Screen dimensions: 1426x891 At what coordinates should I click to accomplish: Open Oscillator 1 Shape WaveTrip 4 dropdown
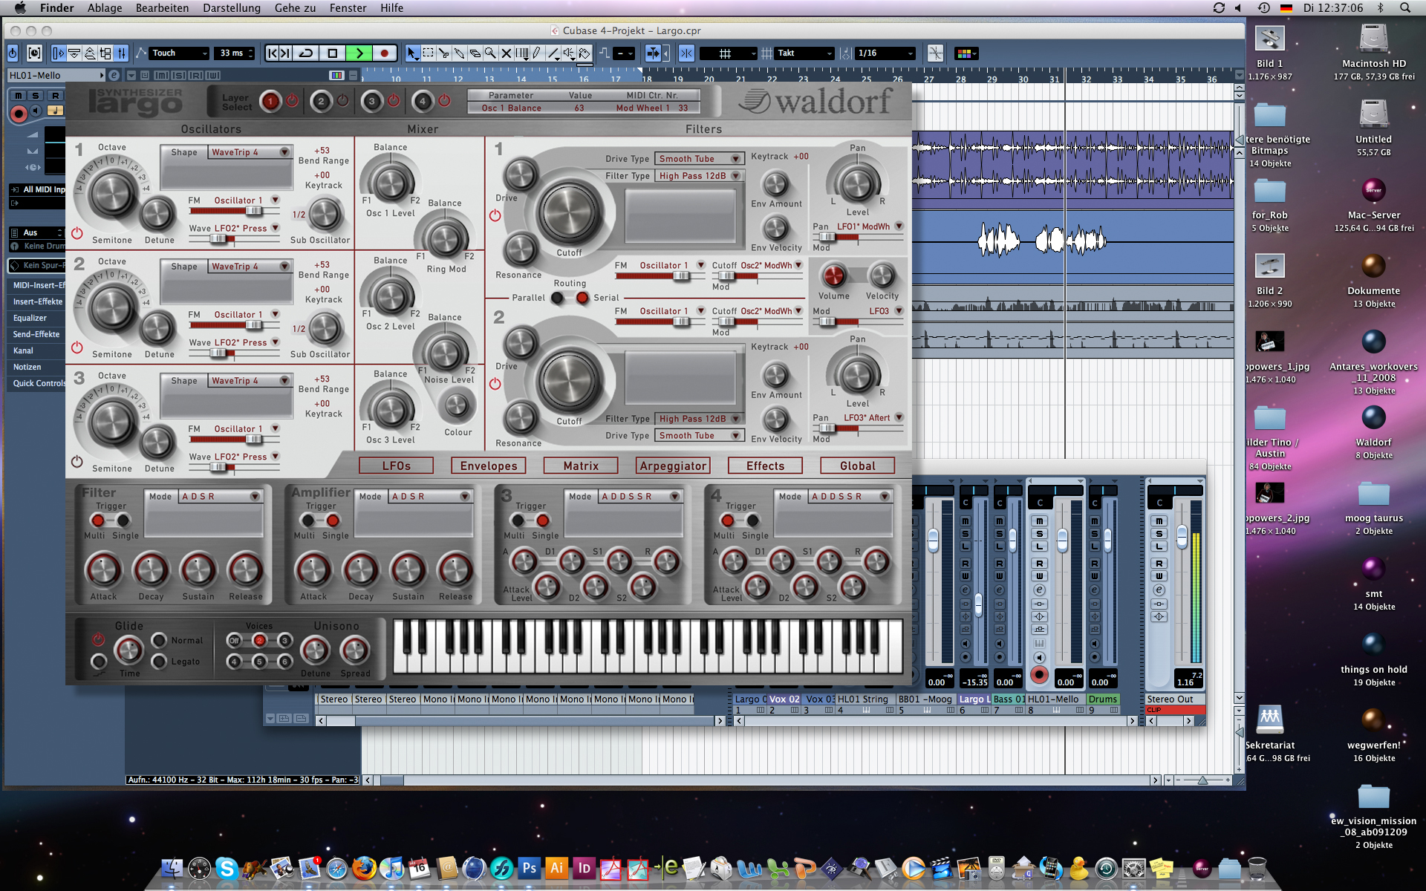pos(250,152)
